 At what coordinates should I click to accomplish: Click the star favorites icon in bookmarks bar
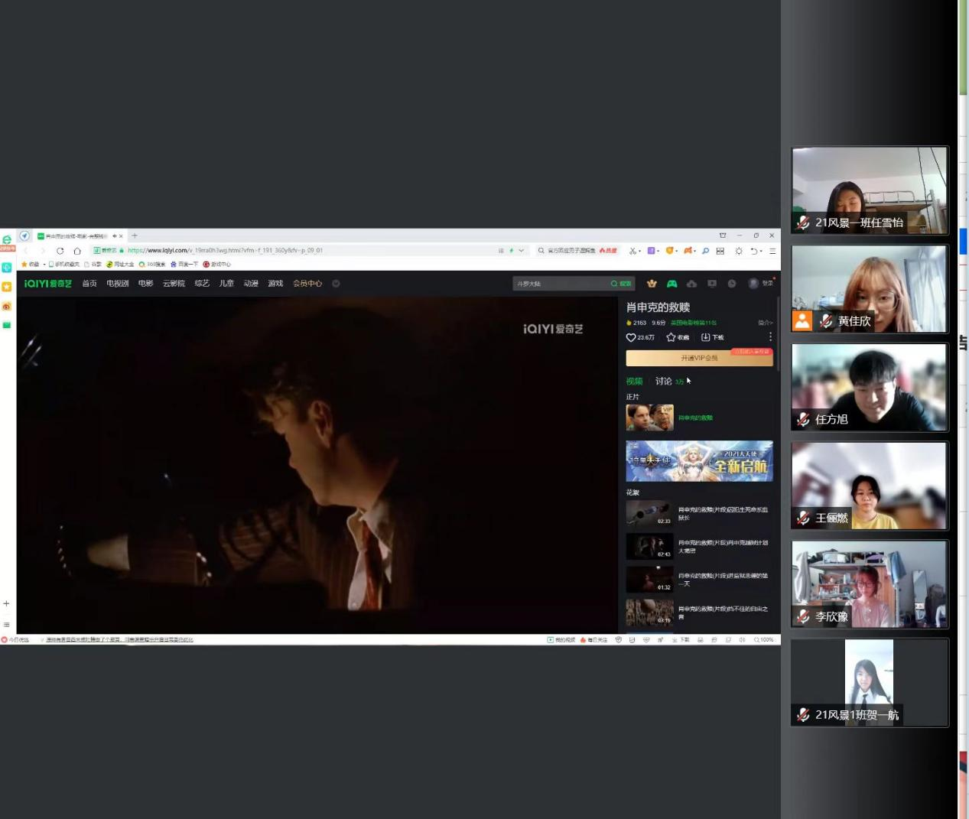(x=24, y=265)
